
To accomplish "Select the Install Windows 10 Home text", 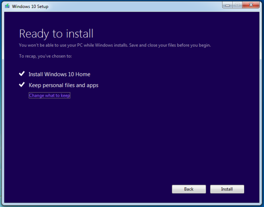I will tap(59, 74).
